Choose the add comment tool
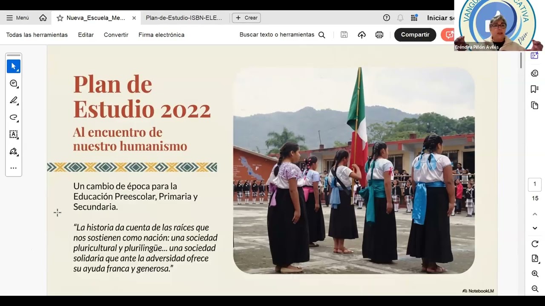This screenshot has width=545, height=306. coord(14,83)
